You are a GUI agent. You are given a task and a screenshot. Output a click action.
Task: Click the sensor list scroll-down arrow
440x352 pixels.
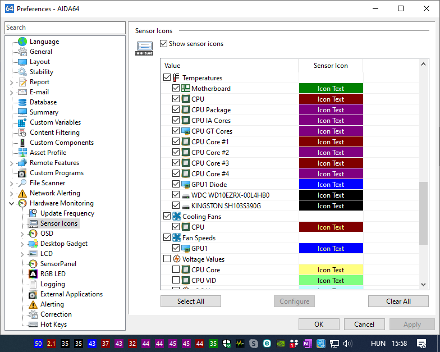[x=423, y=284]
